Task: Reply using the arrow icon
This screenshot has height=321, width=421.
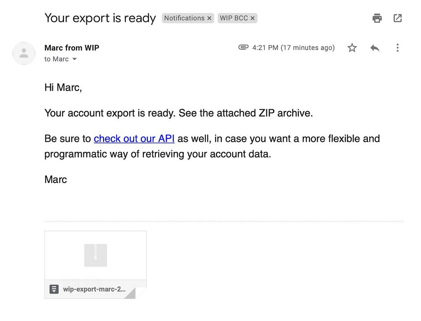Action: [x=375, y=48]
